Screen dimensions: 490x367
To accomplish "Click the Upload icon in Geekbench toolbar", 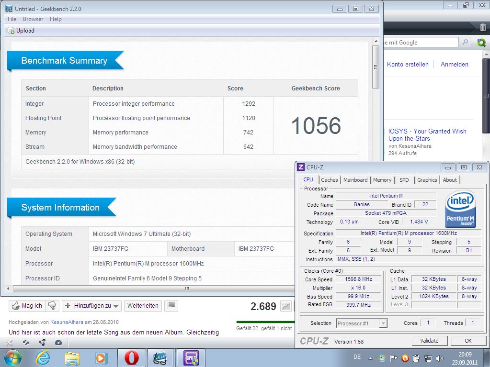I will click(11, 31).
